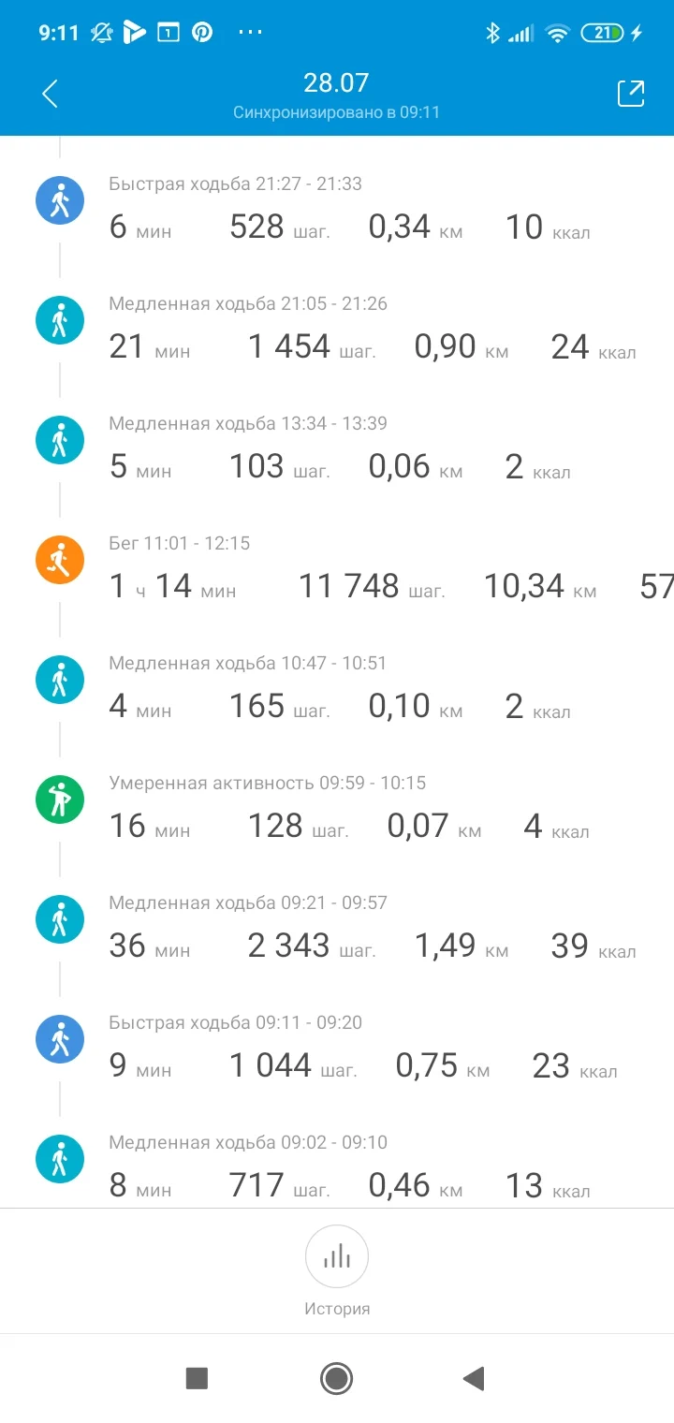The width and height of the screenshot is (674, 1423).
Task: Tap the back arrow in header
Action: pyautogui.click(x=51, y=94)
